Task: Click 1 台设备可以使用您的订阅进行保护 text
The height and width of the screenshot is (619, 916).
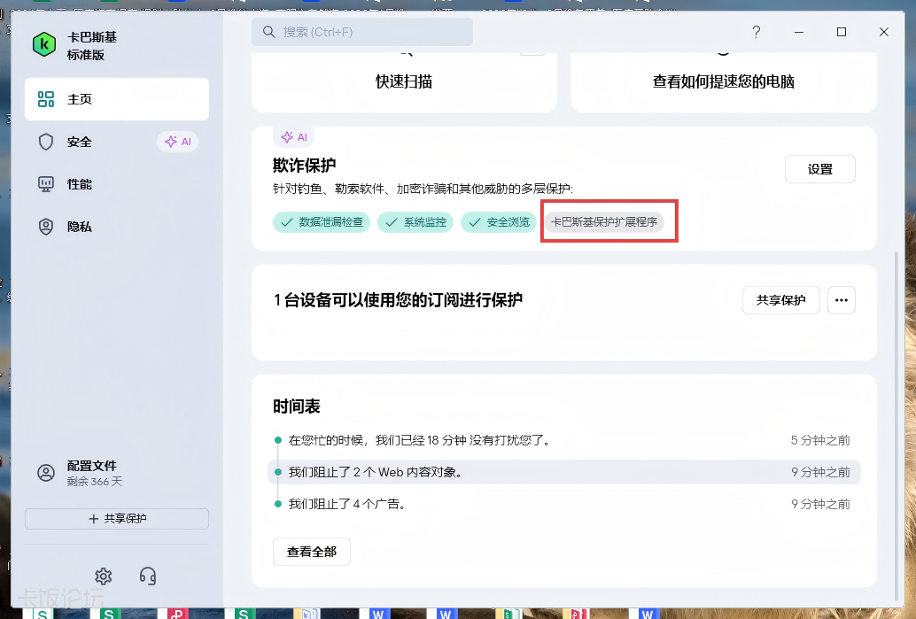Action: coord(398,300)
